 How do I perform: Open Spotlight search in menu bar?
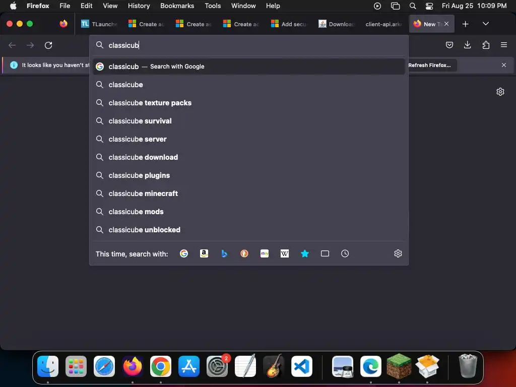(413, 6)
